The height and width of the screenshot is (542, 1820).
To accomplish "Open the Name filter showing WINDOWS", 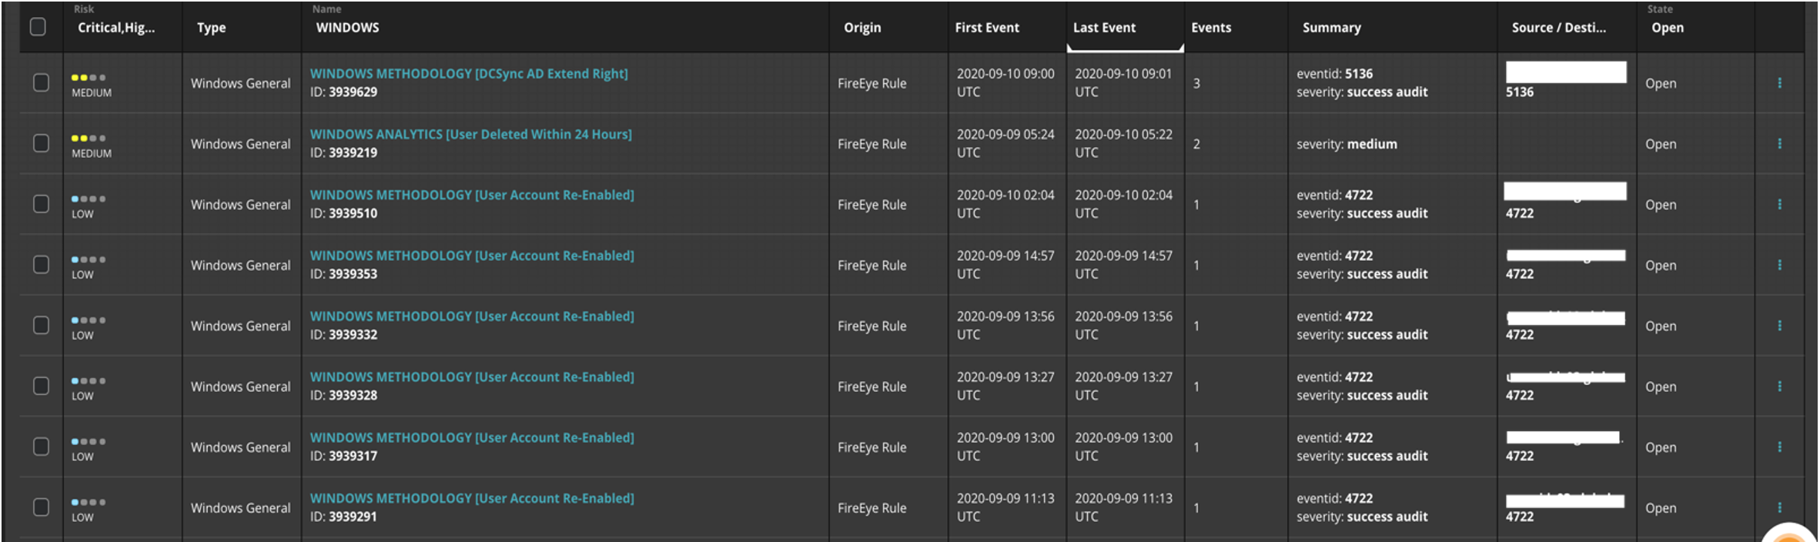I will tap(347, 28).
